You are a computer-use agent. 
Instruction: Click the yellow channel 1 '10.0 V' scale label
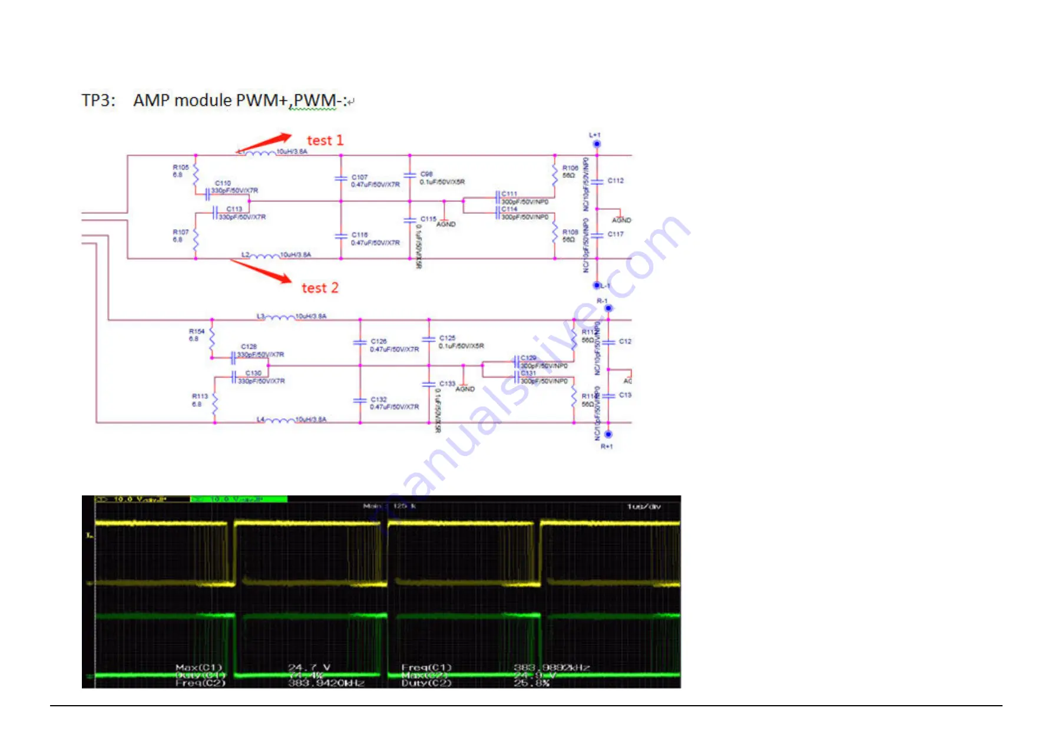pyautogui.click(x=141, y=500)
